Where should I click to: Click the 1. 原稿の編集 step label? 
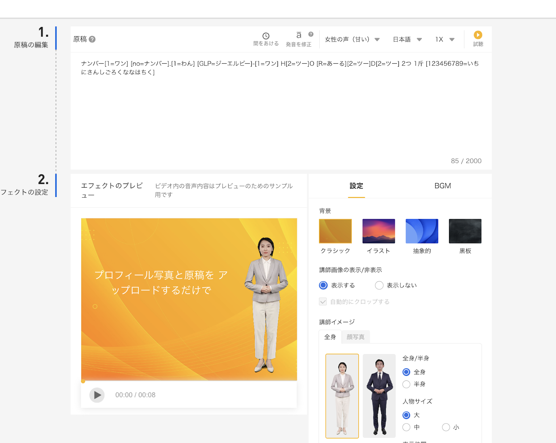tap(31, 38)
